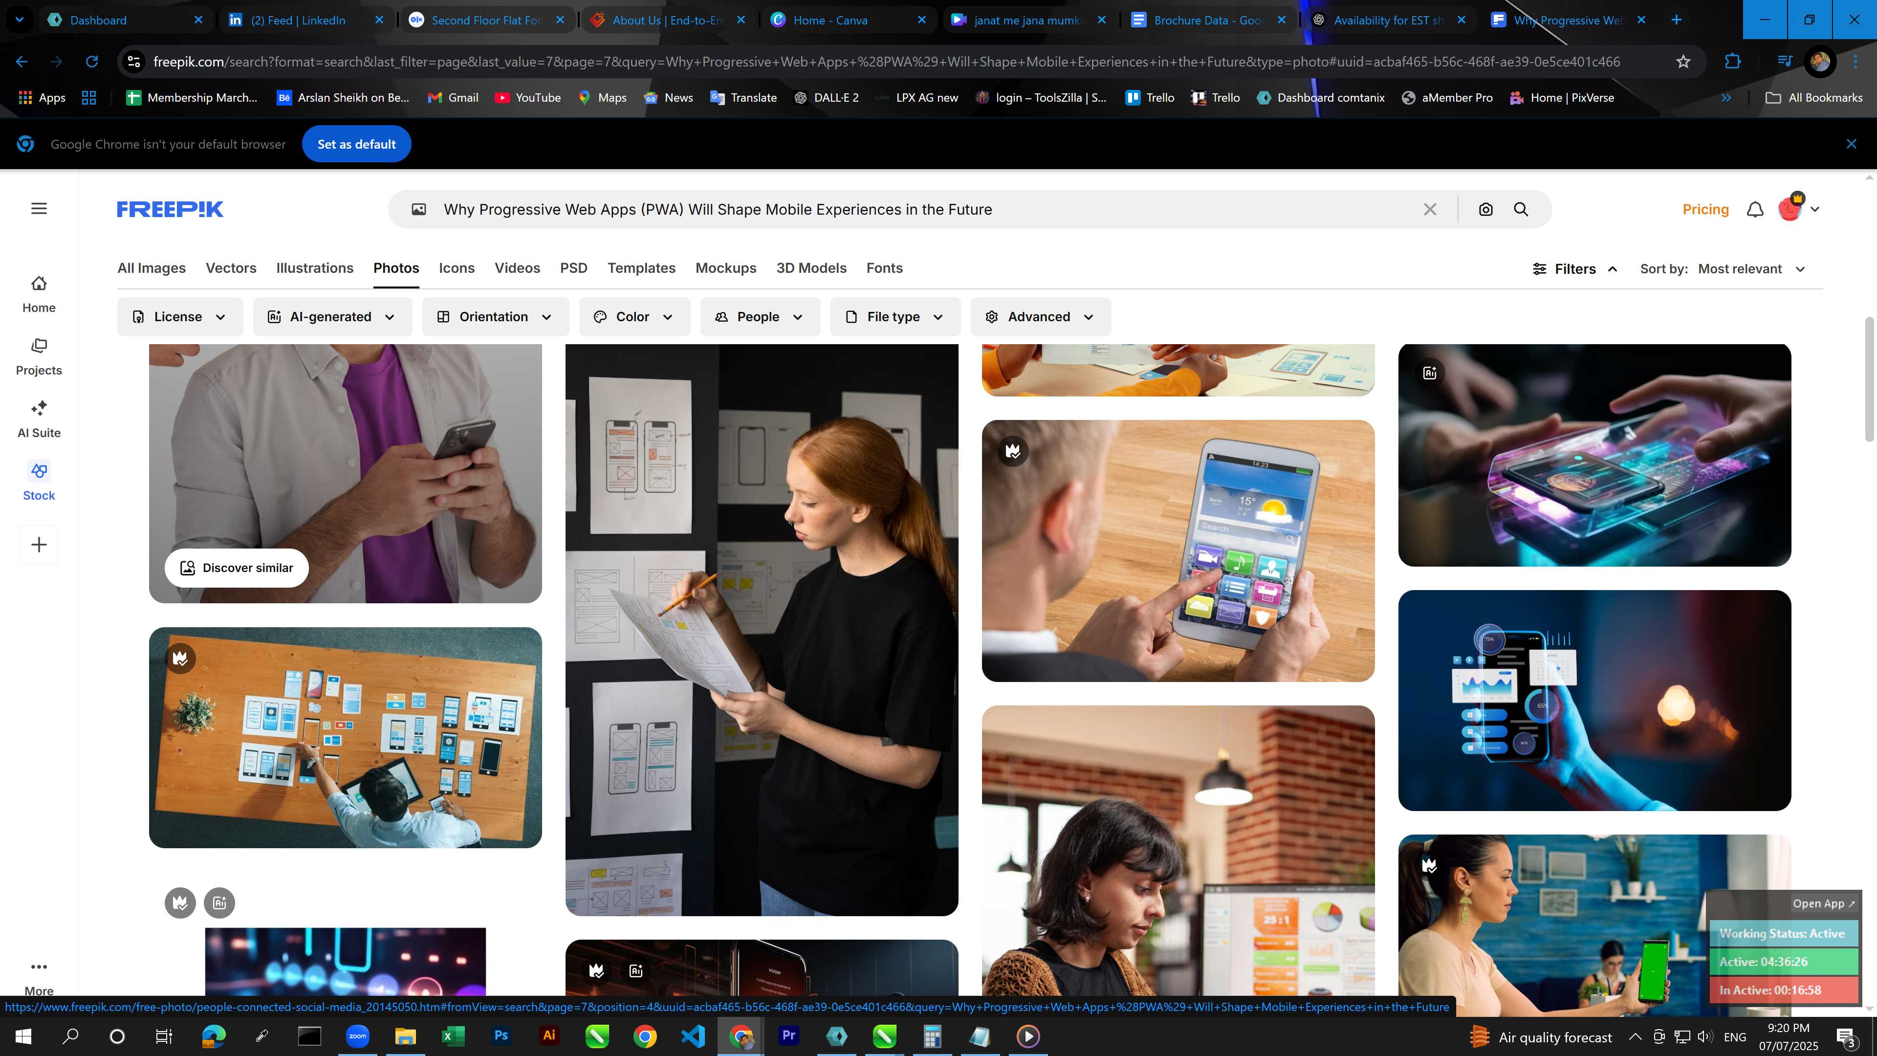Expand the License filter dropdown
Screen dimensions: 1877x1056
tap(180, 316)
